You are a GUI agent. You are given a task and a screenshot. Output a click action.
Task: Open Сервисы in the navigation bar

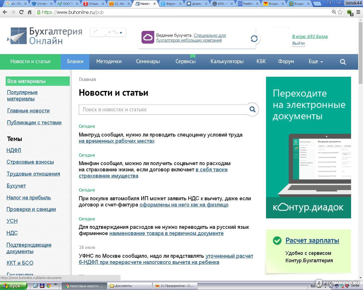(185, 61)
